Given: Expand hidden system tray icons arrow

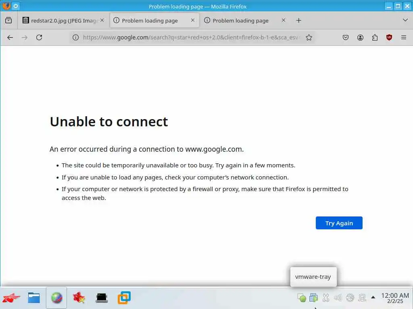Looking at the screenshot, I should [x=373, y=297].
